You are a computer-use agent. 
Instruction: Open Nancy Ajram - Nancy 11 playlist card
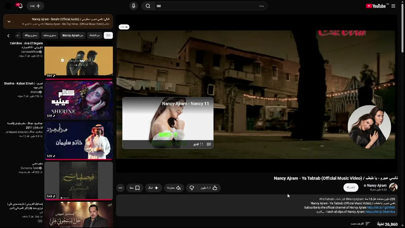coord(168,123)
